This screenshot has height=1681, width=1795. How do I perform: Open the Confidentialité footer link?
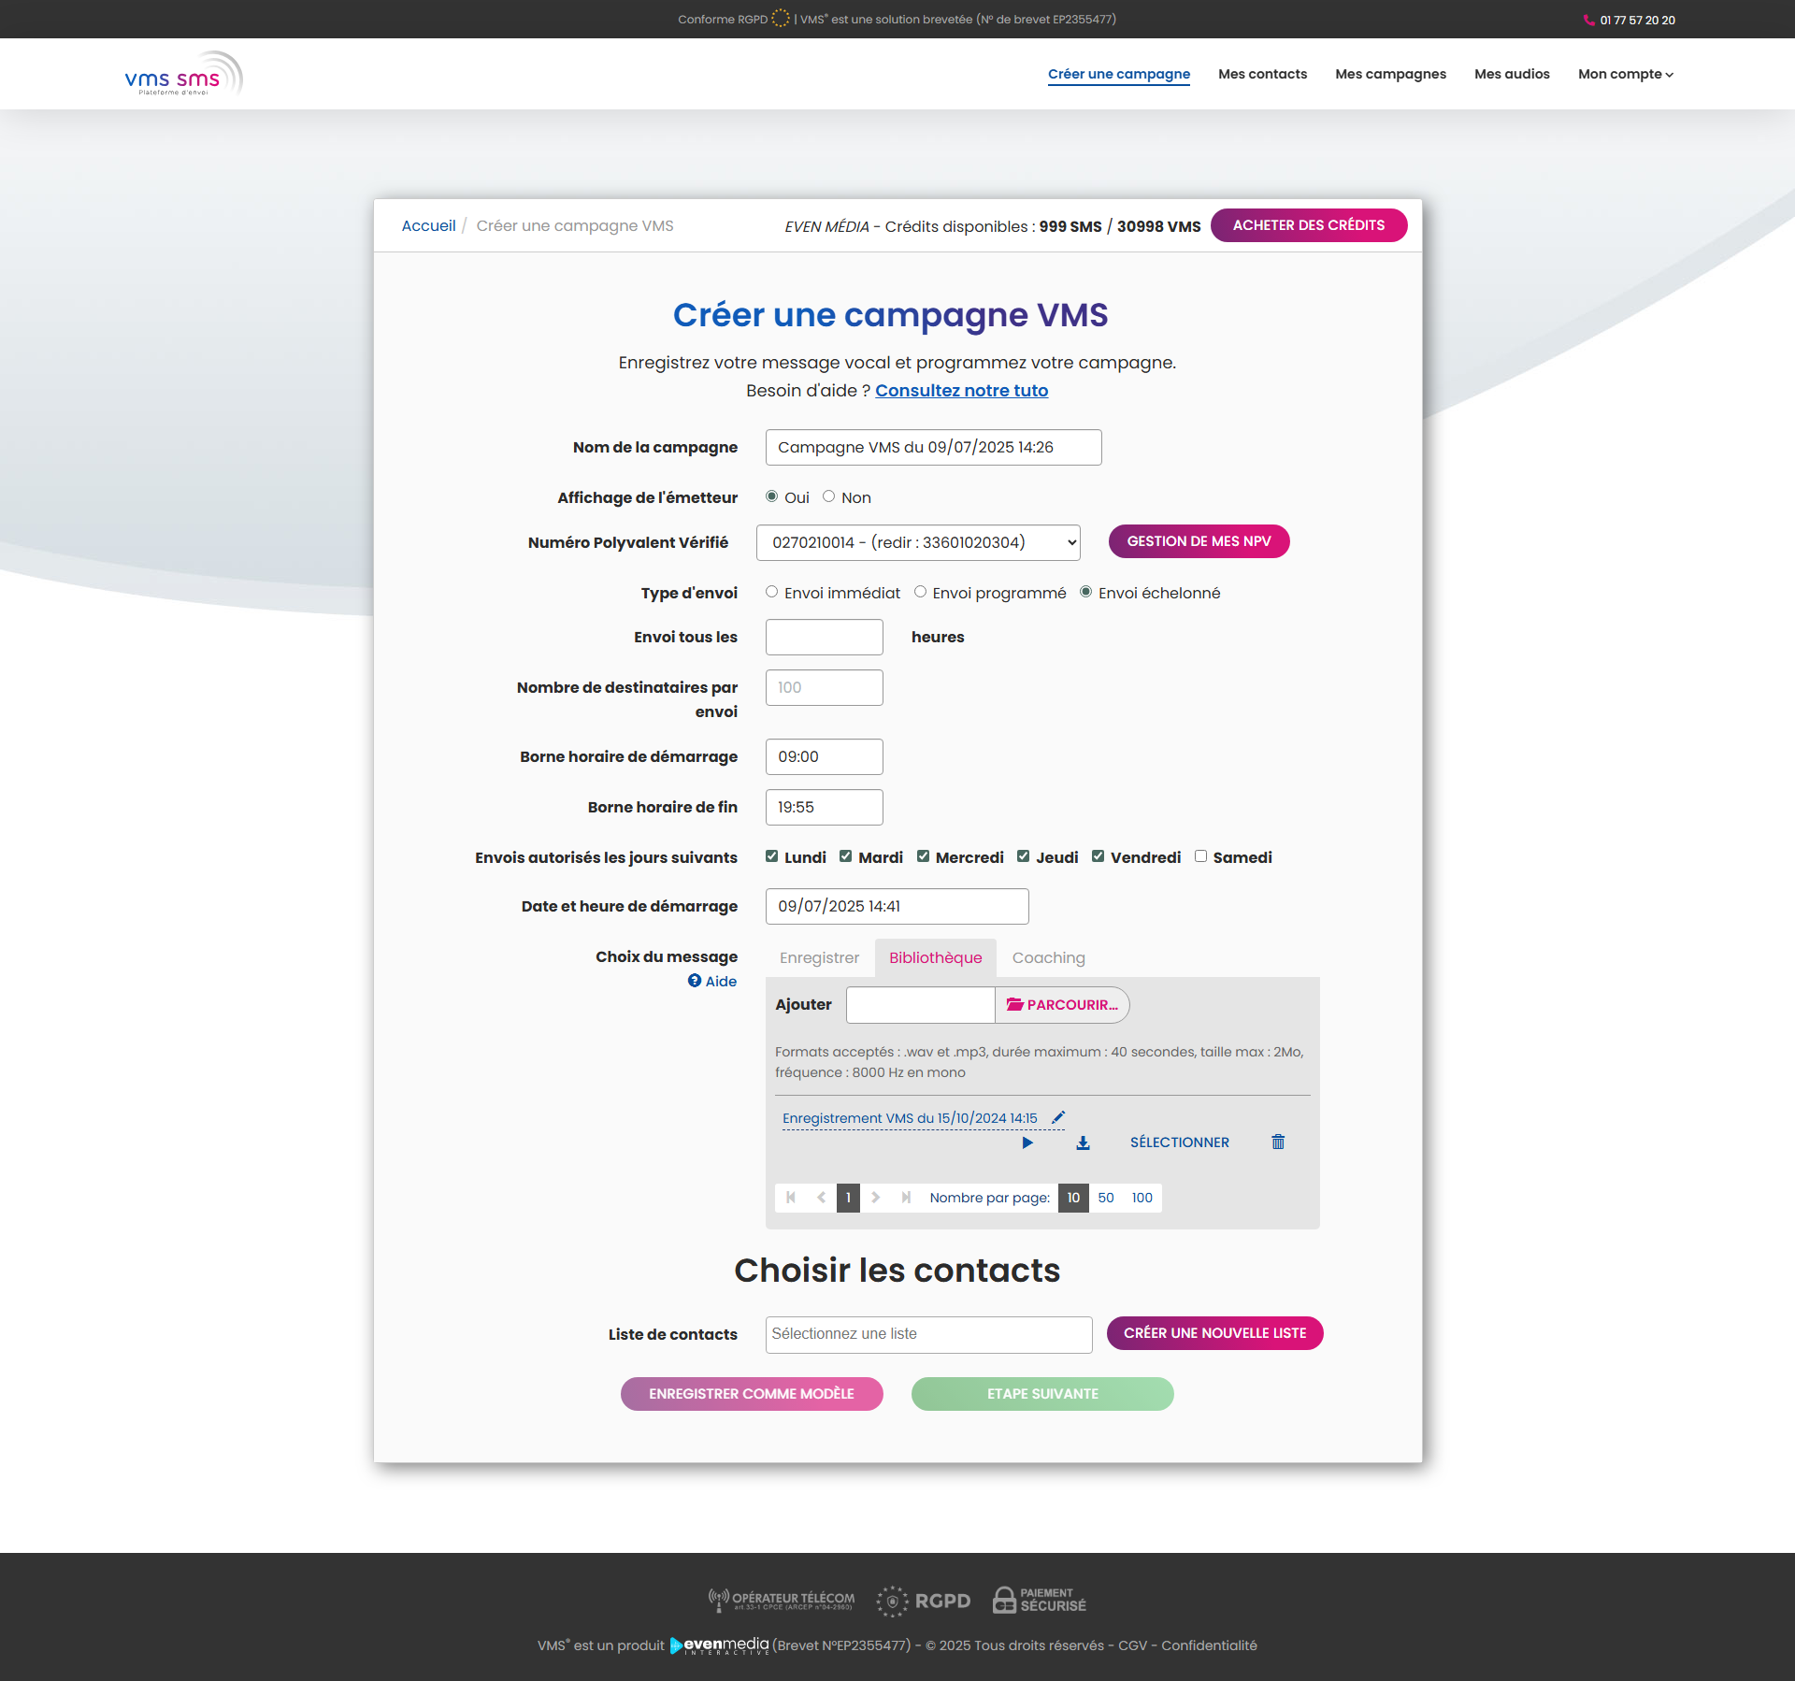coord(1209,1645)
